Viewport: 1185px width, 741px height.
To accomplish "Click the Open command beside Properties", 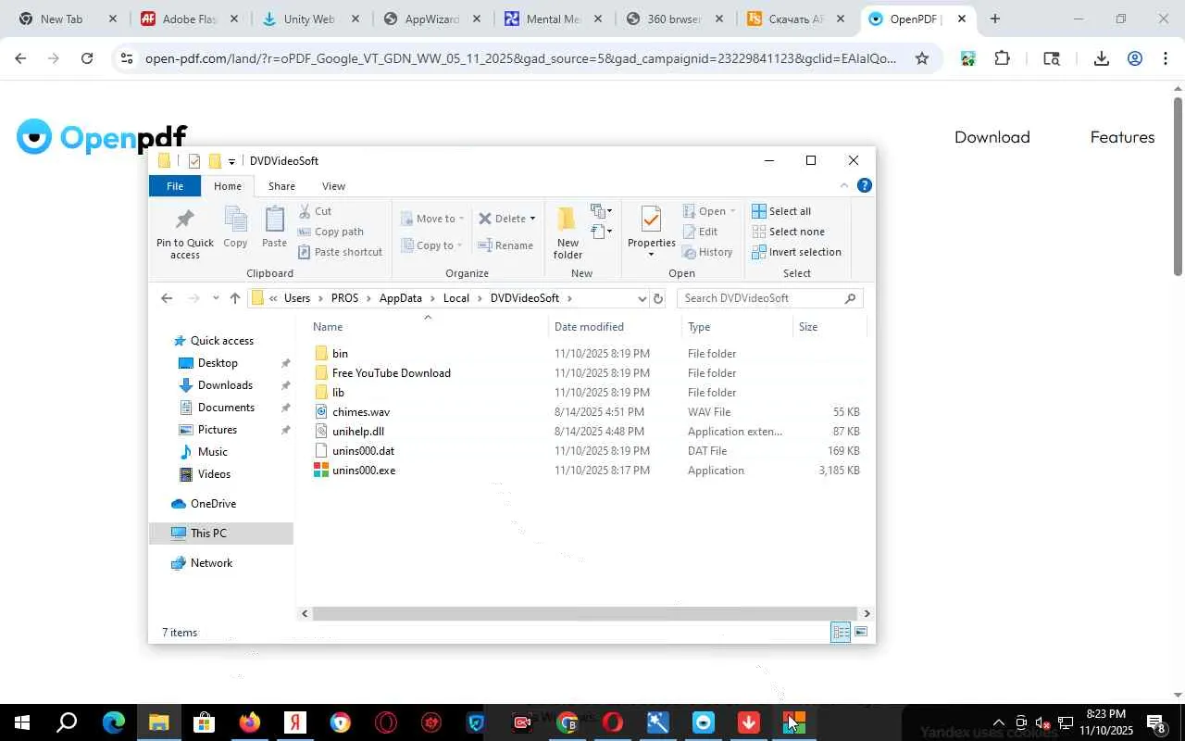I will tap(709, 211).
